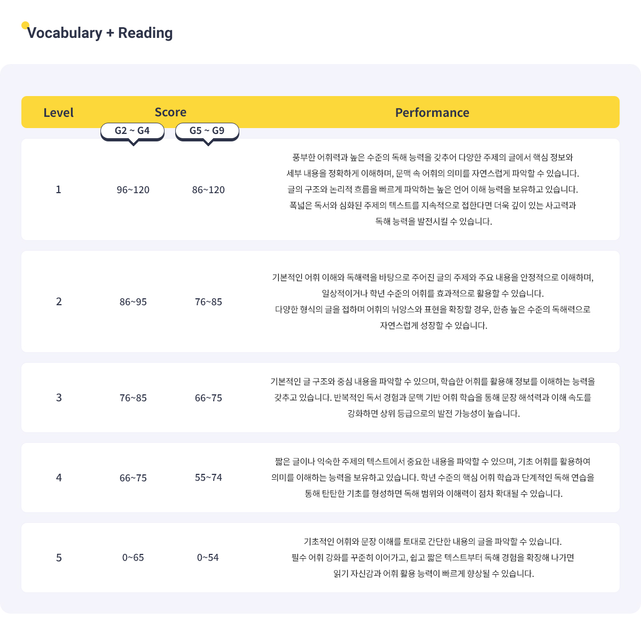This screenshot has width=641, height=635.
Task: Click the Performance column header
Action: click(432, 113)
